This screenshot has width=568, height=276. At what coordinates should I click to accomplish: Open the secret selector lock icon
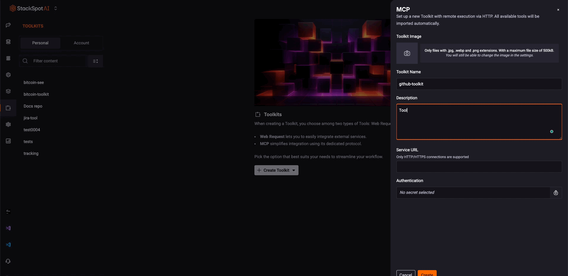556,193
